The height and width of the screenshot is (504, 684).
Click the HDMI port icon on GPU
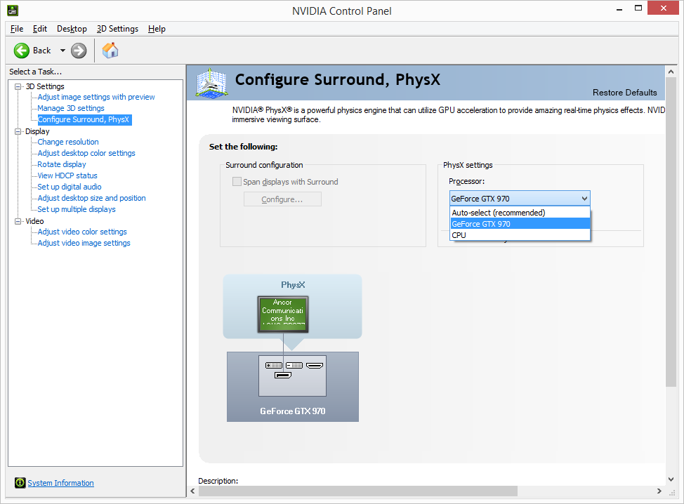(x=315, y=365)
